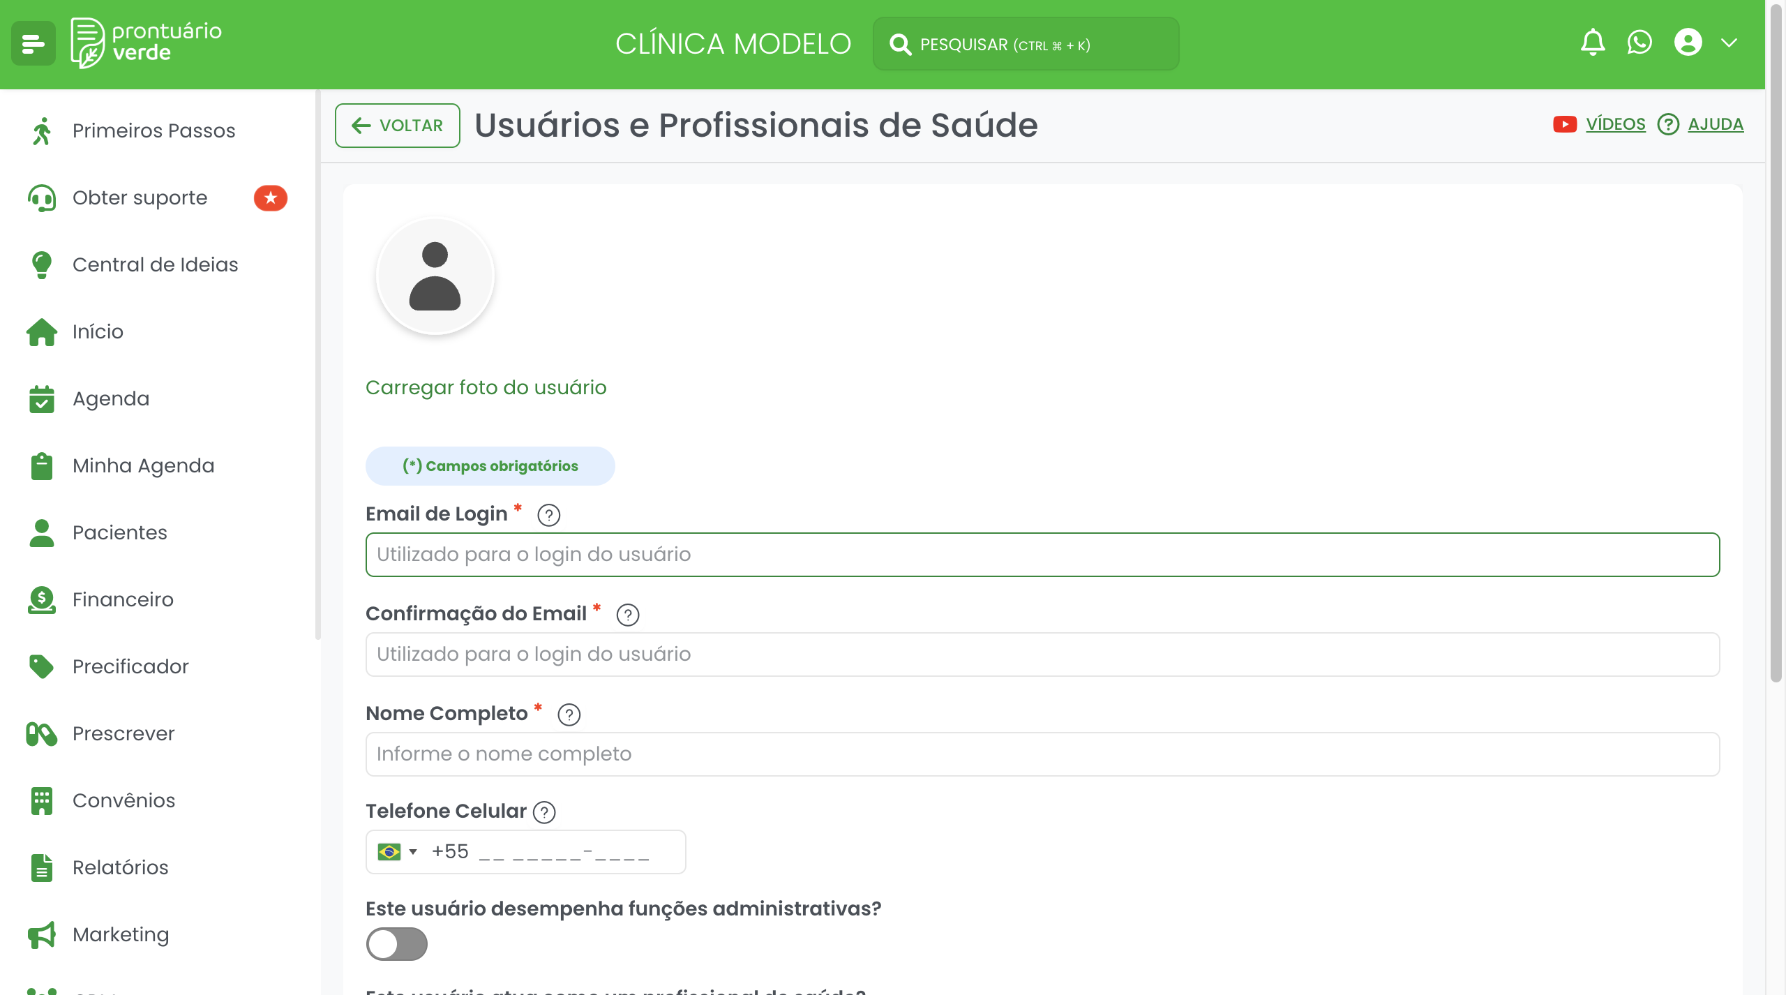Show help for Telefone Celular
The height and width of the screenshot is (995, 1786).
click(544, 812)
